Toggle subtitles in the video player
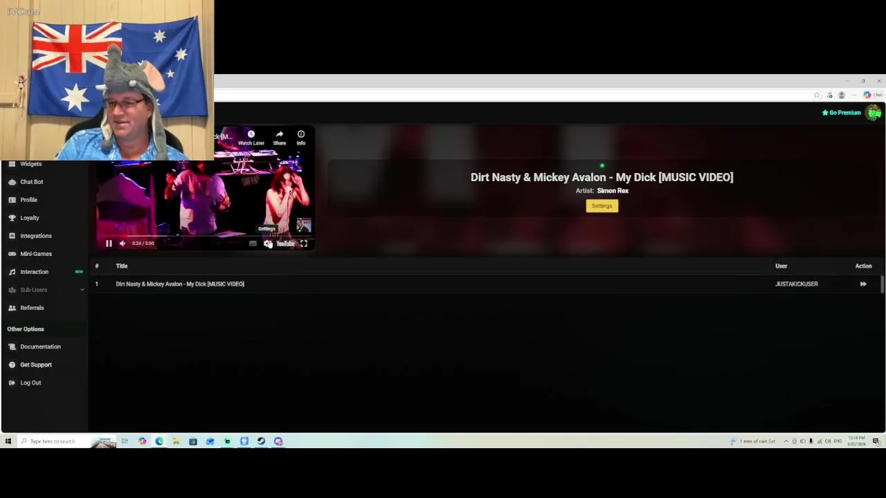 (x=253, y=243)
